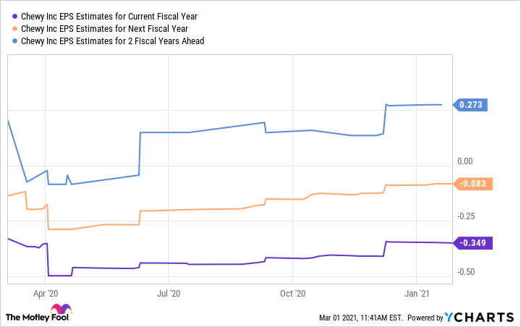Click the blue 0.273 value flag
This screenshot has width=521, height=327.
click(x=471, y=105)
